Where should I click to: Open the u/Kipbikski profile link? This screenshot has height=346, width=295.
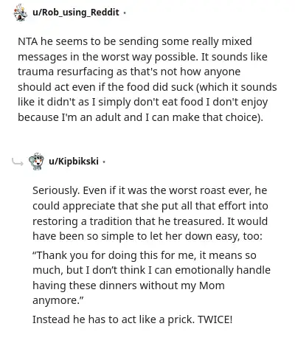(74, 162)
